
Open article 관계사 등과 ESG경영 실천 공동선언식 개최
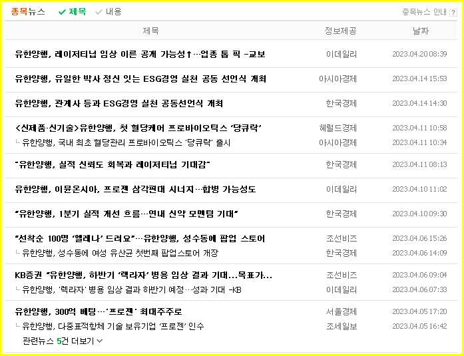click(119, 103)
